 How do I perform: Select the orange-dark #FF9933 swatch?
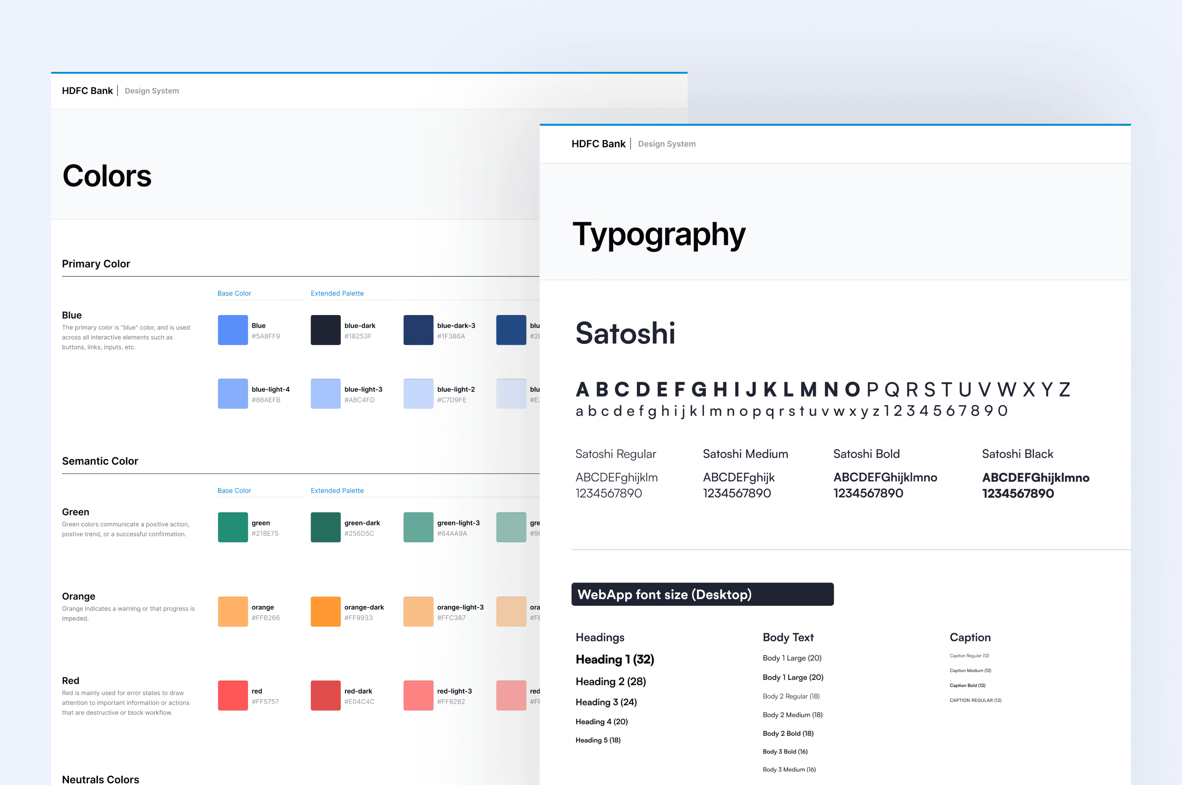pyautogui.click(x=325, y=611)
